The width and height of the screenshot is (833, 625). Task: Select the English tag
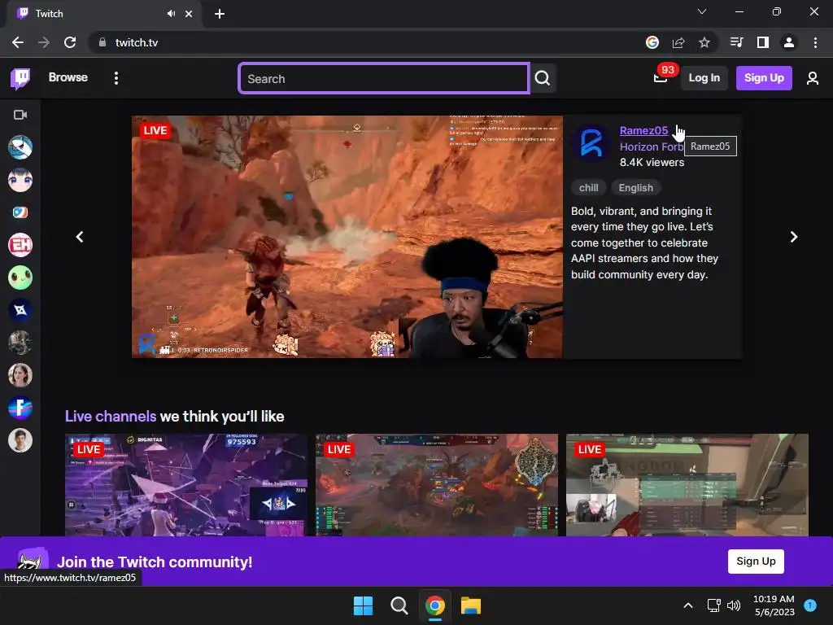pos(636,188)
